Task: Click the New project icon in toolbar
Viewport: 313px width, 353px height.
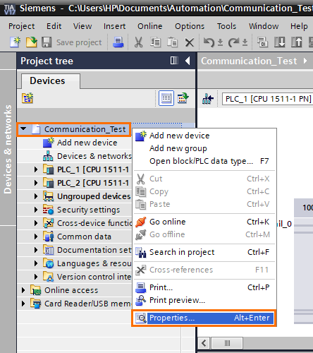Action: [15, 42]
